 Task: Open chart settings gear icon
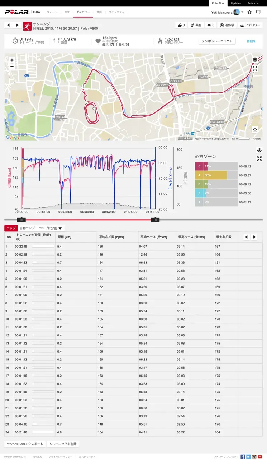coord(259,150)
